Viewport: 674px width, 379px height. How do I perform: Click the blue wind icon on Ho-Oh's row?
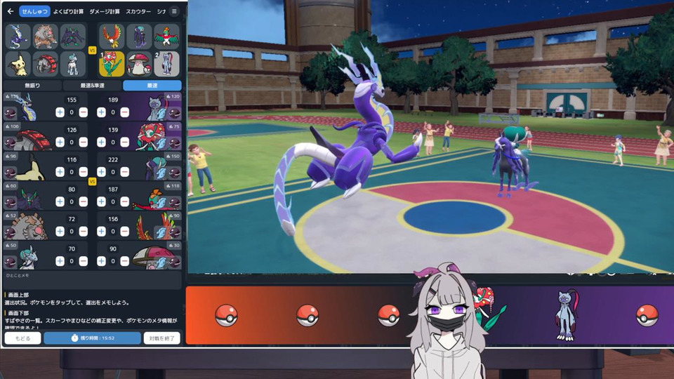(161, 232)
